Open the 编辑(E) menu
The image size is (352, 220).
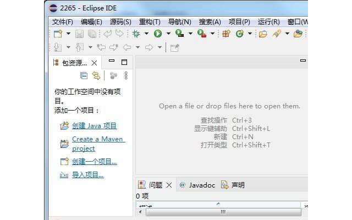pyautogui.click(x=91, y=22)
